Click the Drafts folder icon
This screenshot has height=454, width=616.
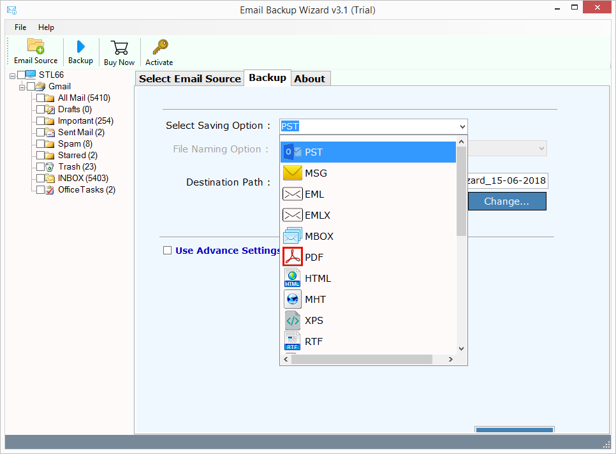50,109
